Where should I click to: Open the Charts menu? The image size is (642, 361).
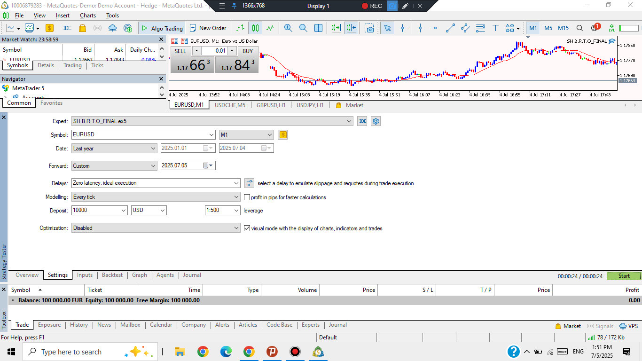point(88,16)
